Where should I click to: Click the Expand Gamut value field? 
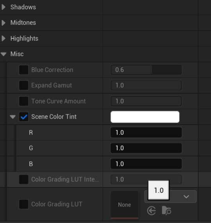pos(146,85)
